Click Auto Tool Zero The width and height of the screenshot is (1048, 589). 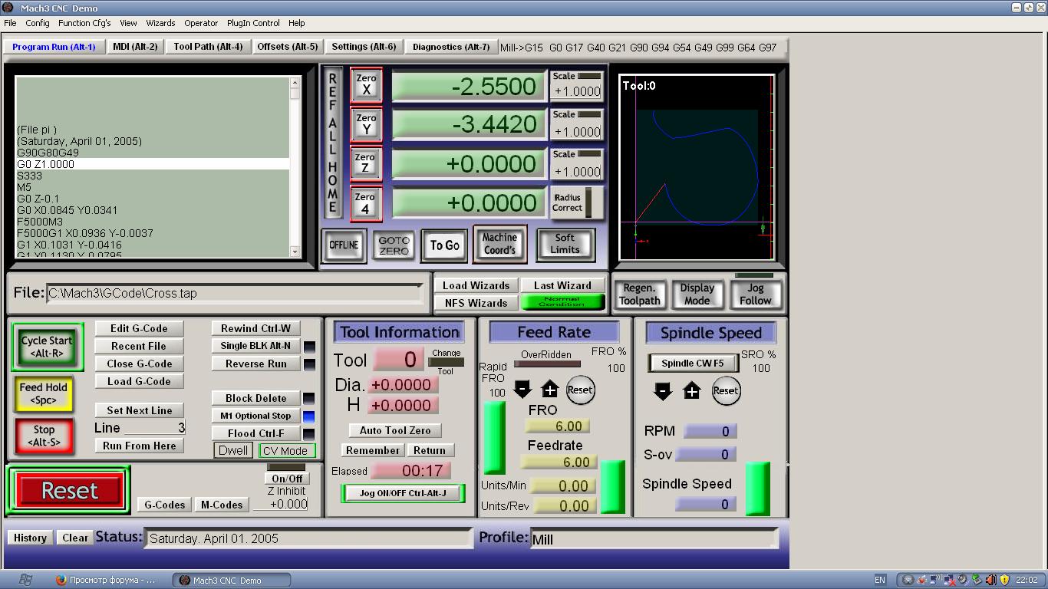[x=395, y=431]
